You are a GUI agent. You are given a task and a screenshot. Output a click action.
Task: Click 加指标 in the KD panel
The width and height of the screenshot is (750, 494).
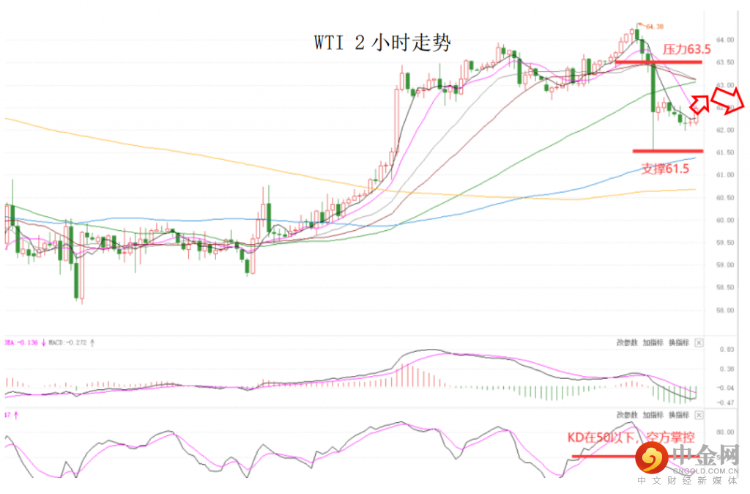tap(653, 415)
